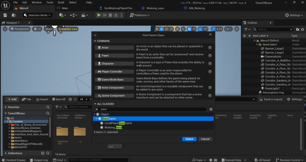Activate the translate move gizmo tool
306x162 pixels.
tap(162, 29)
